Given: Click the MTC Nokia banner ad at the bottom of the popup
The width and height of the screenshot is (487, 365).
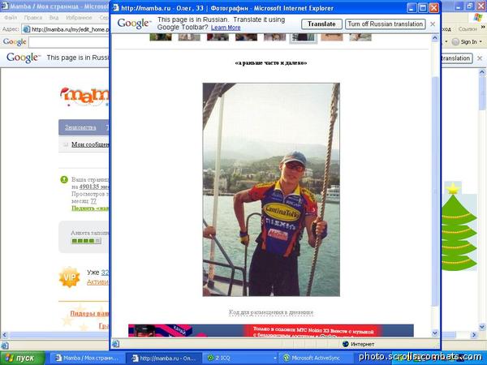Looking at the screenshot, I should (x=271, y=331).
